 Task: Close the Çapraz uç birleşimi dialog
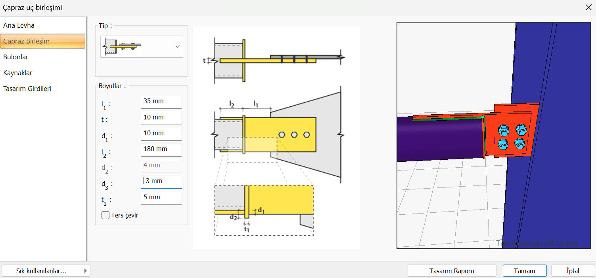coord(588,7)
